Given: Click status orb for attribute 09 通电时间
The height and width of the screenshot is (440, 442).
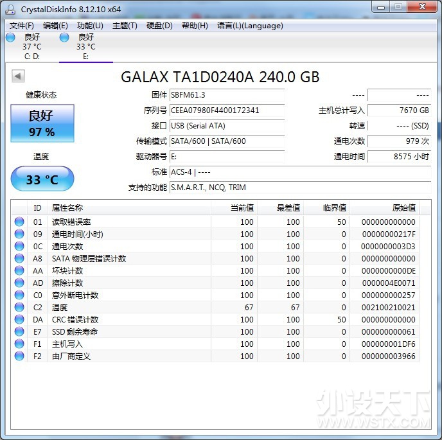Looking at the screenshot, I should pos(19,234).
